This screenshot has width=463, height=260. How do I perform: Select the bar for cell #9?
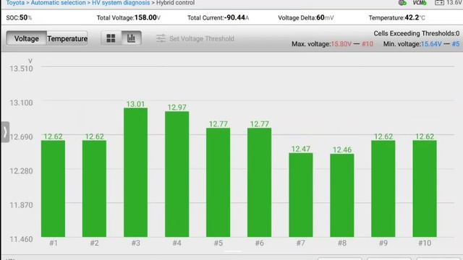[x=383, y=188]
